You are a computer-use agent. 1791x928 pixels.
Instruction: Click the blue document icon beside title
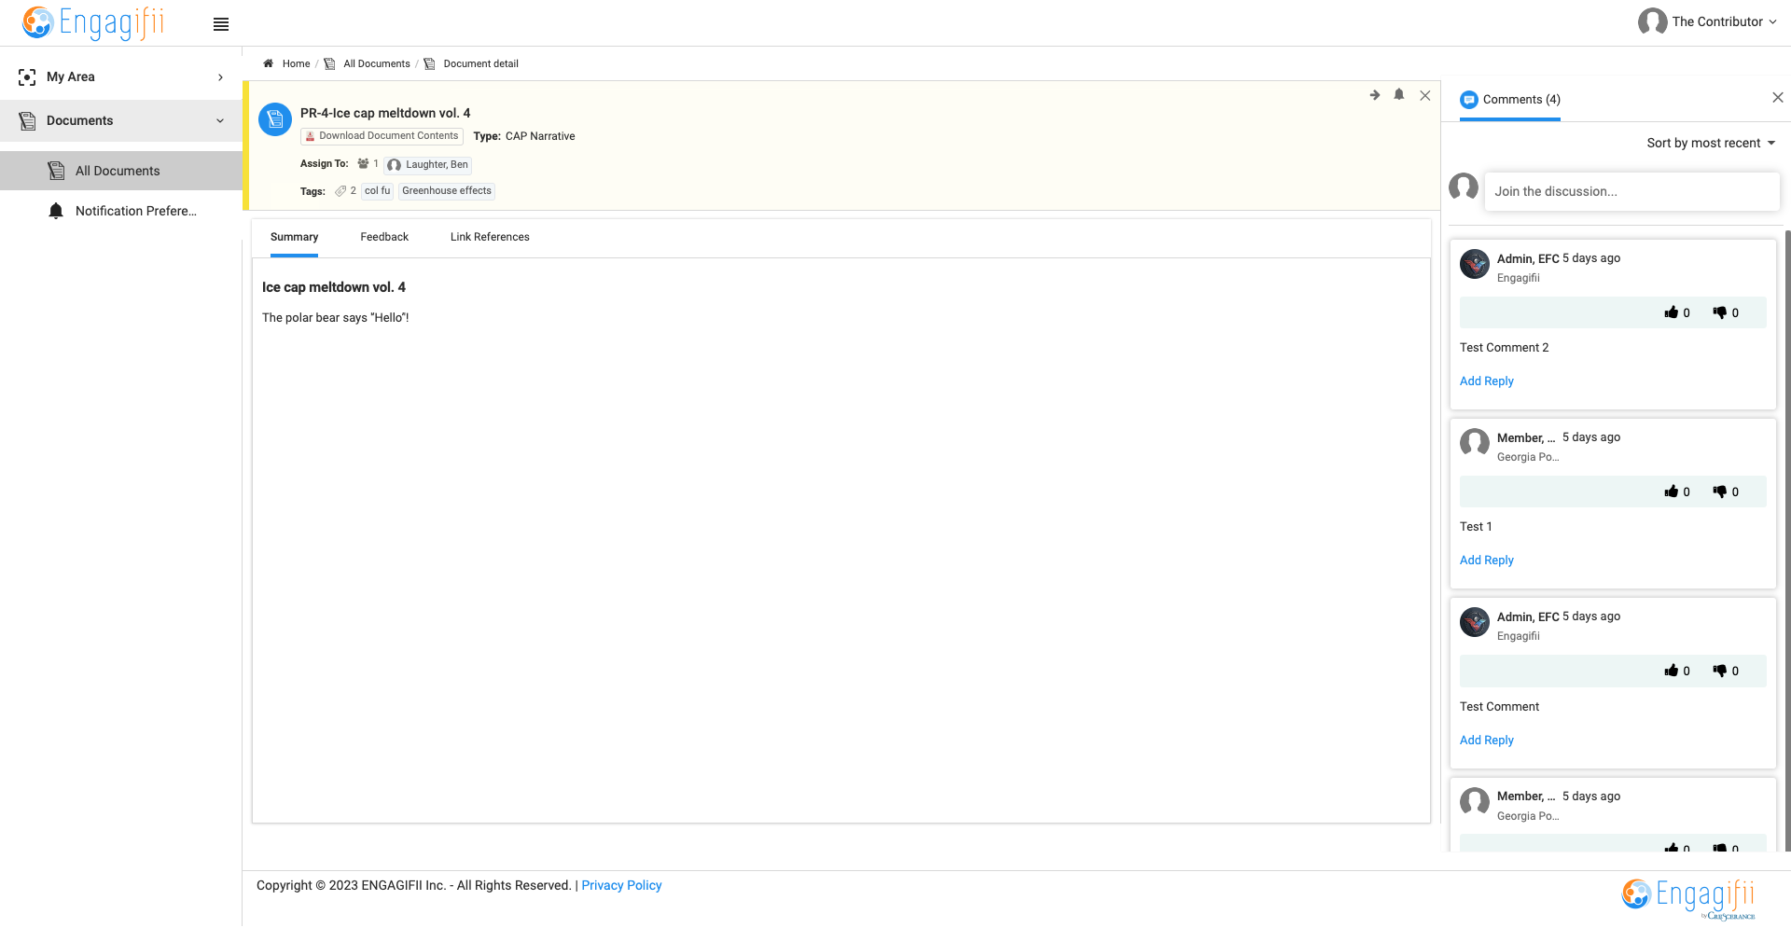275,119
